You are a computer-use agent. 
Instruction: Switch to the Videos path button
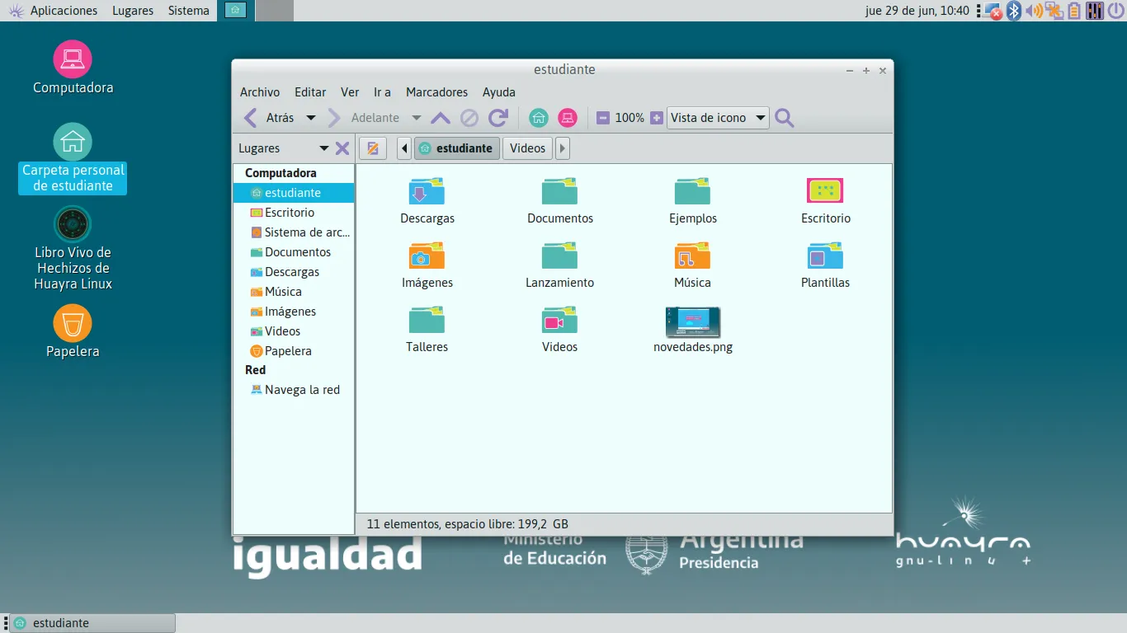pyautogui.click(x=527, y=148)
